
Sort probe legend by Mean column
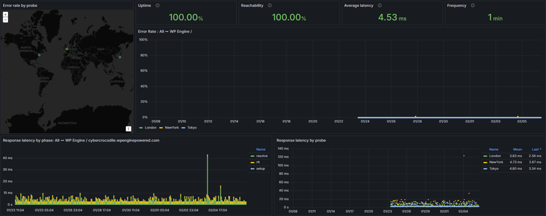(x=517, y=149)
